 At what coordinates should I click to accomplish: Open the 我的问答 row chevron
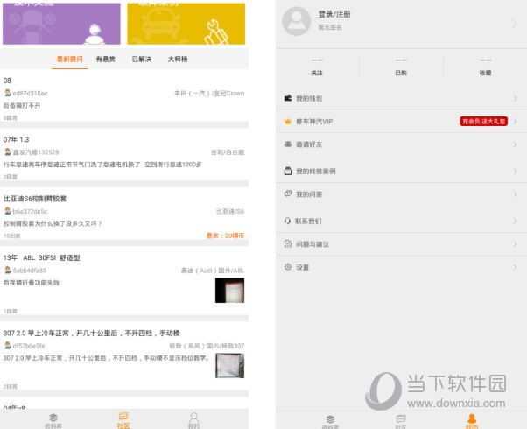pos(516,194)
